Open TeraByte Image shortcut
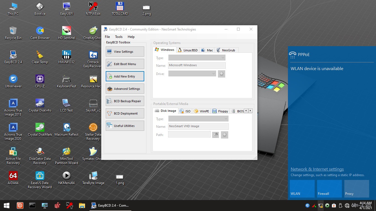 (x=93, y=178)
